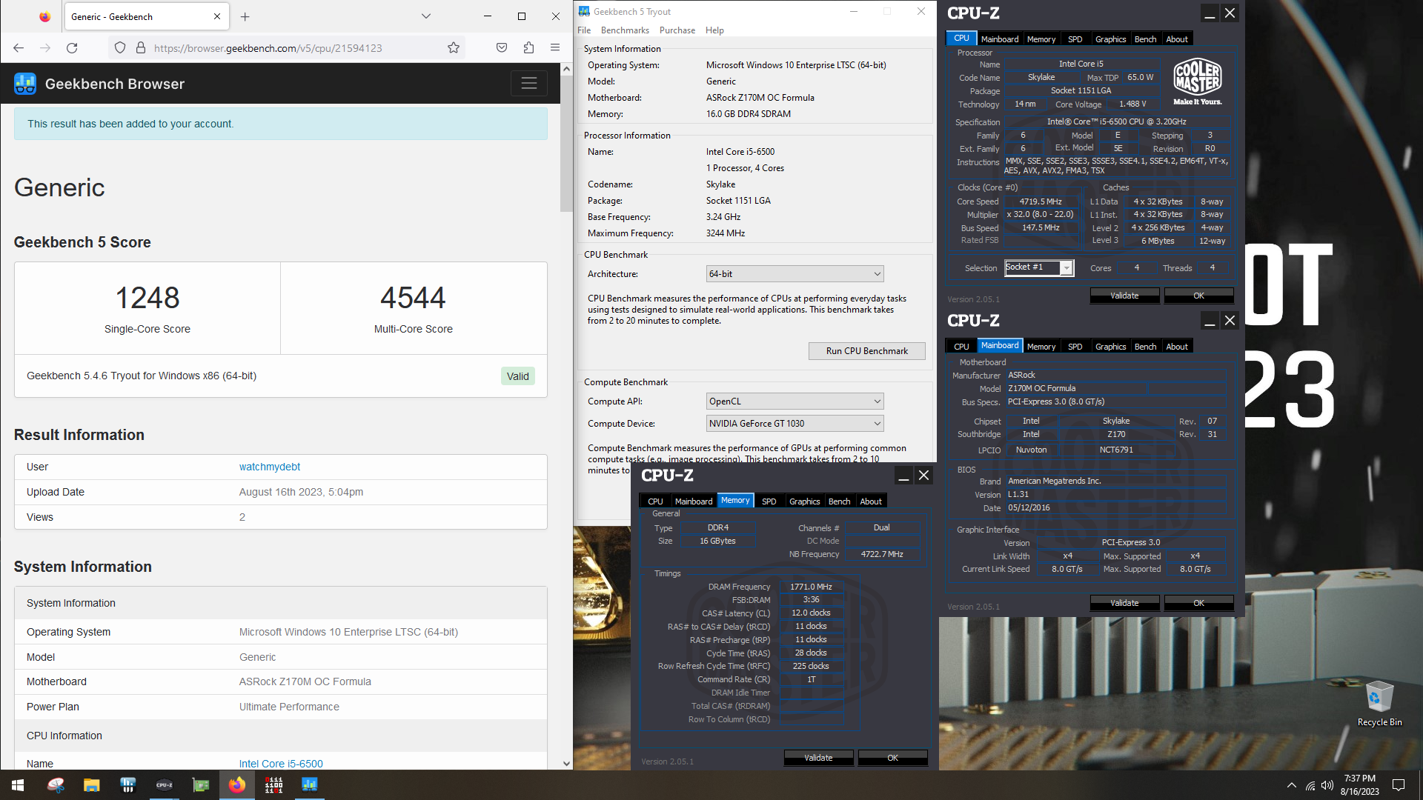Click Validate in the Mainboard CPU-Z window
Viewport: 1423px width, 800px height.
pyautogui.click(x=1124, y=603)
